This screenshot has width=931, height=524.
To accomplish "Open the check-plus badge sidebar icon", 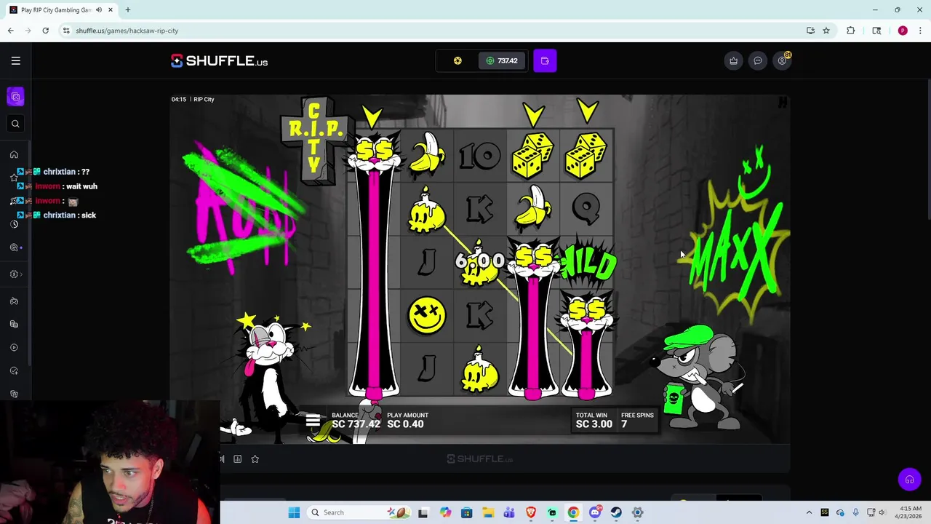I will point(14,370).
